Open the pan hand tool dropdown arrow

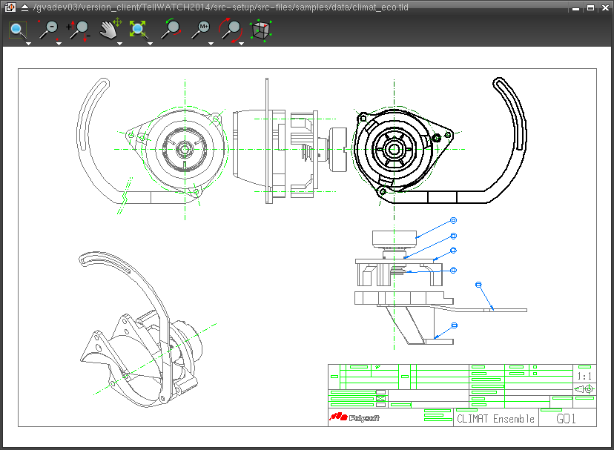pyautogui.click(x=119, y=44)
